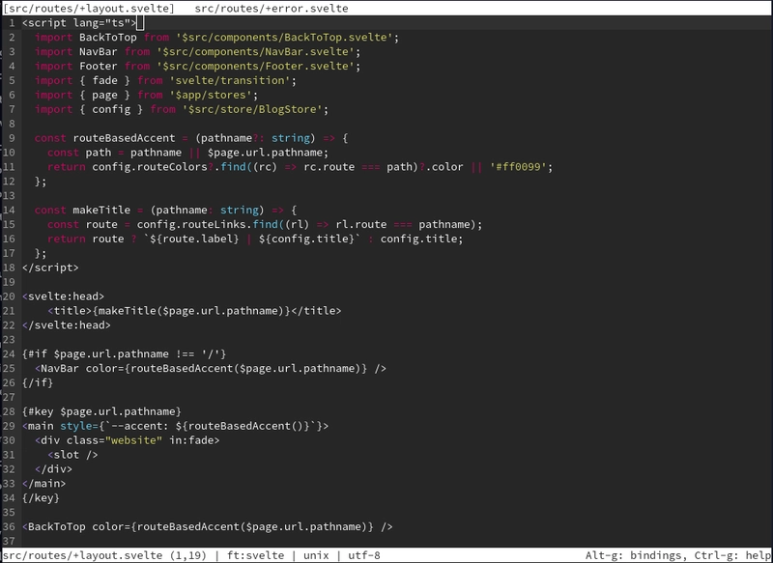Viewport: 773px width, 563px height.
Task: Click the utf-8 encoding in status bar
Action: [362, 555]
